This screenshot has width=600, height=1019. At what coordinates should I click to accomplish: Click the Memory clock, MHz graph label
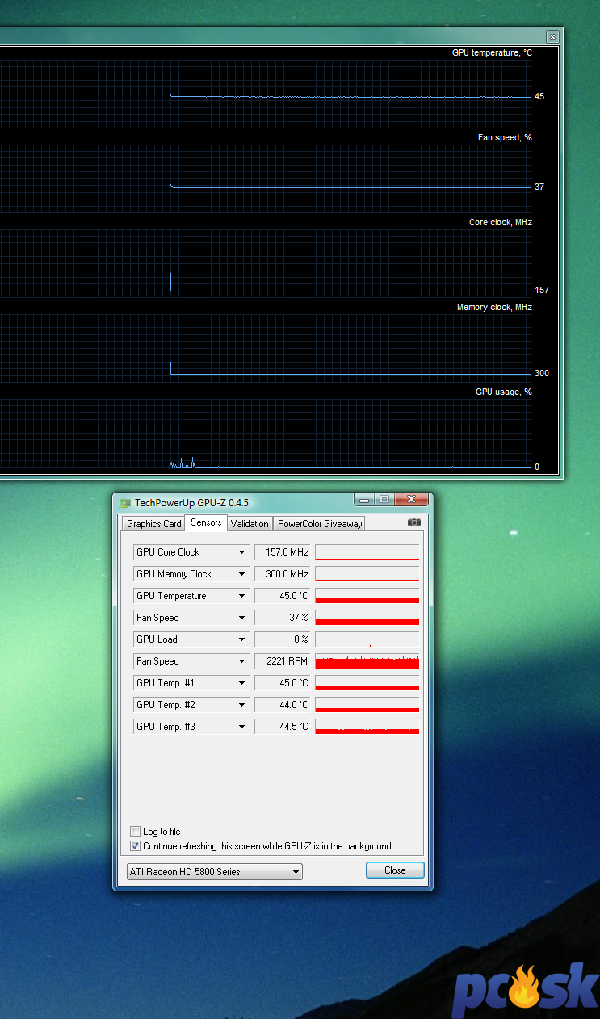[494, 308]
